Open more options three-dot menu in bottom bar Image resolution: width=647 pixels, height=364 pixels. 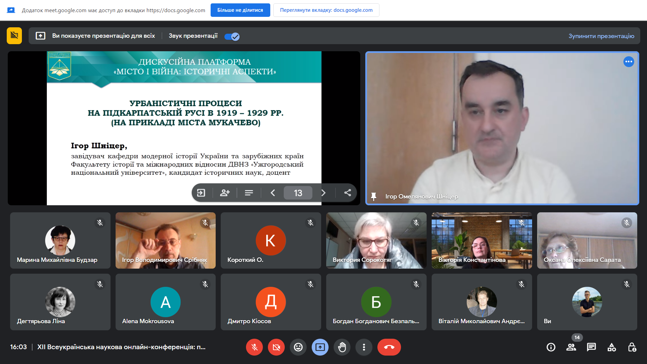click(x=364, y=347)
